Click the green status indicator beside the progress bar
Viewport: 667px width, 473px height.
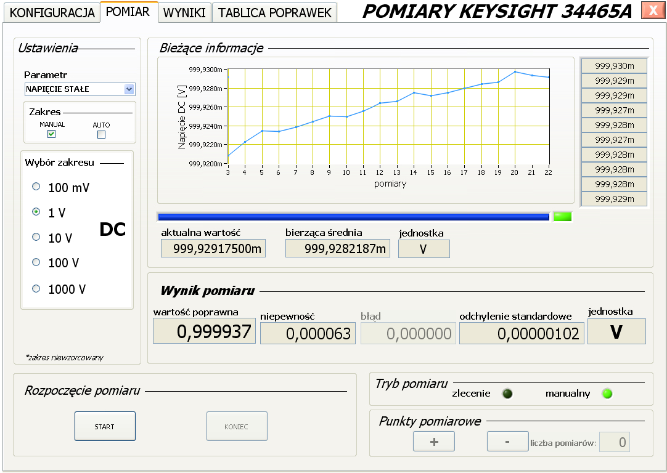click(x=562, y=216)
